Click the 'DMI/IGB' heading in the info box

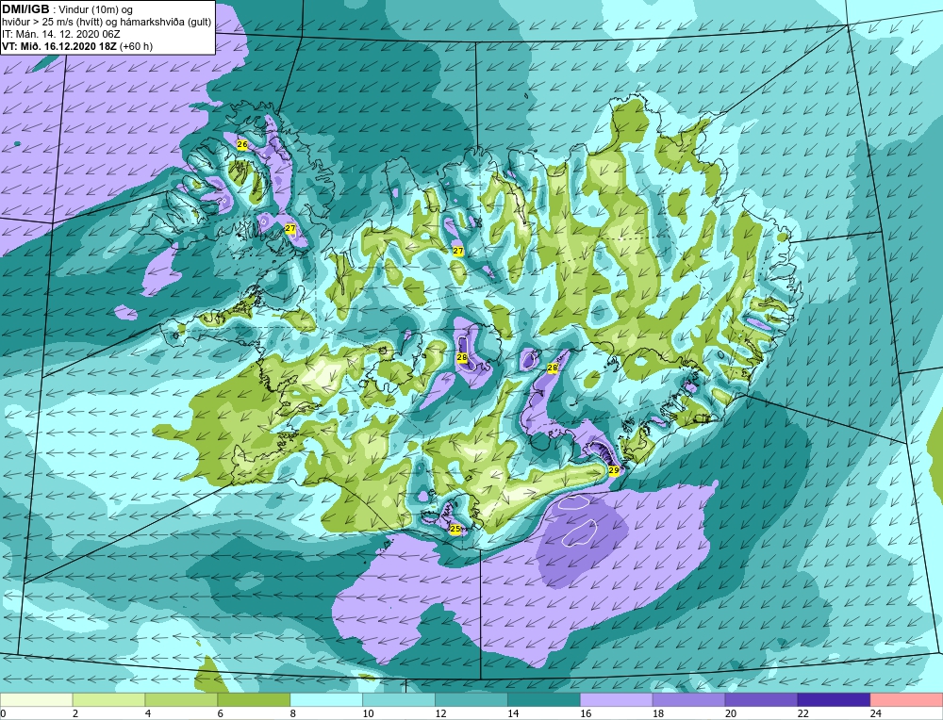[x=25, y=9]
